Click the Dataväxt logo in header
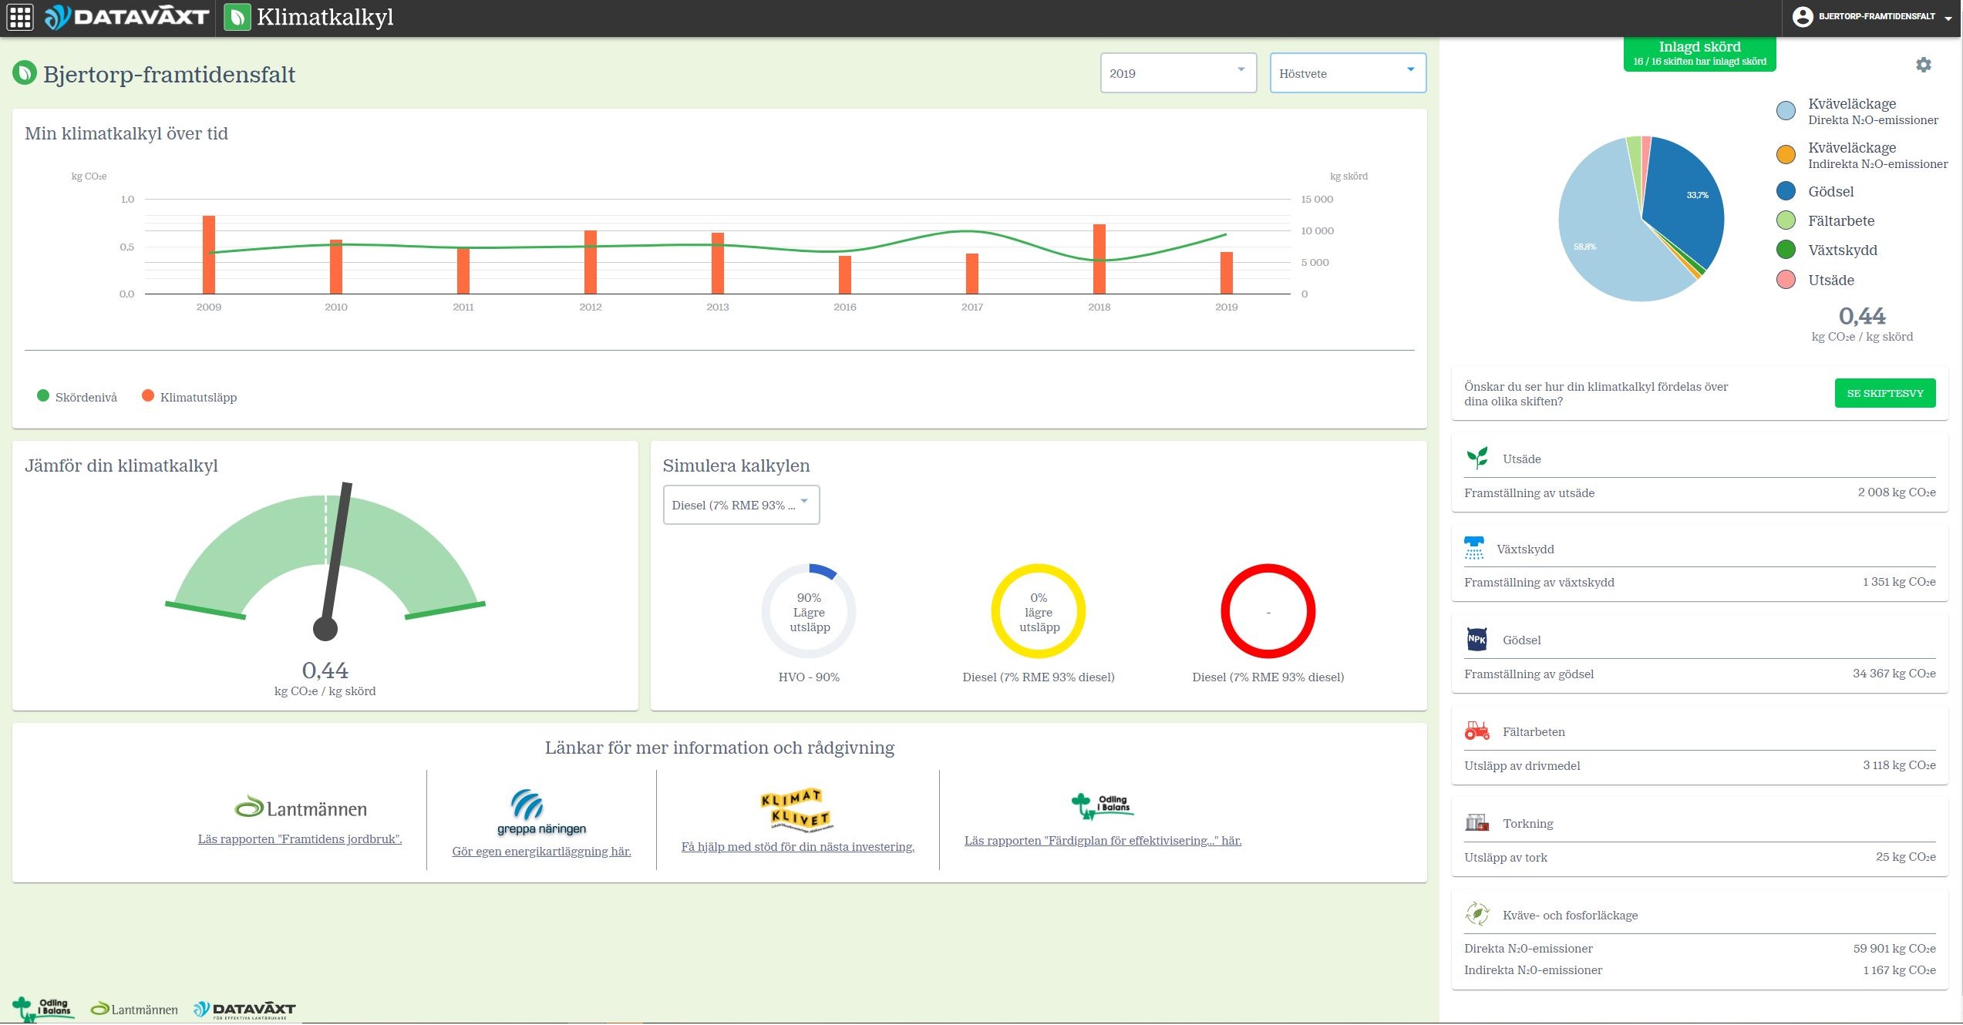Viewport: 1963px width, 1025px height. coord(127,17)
